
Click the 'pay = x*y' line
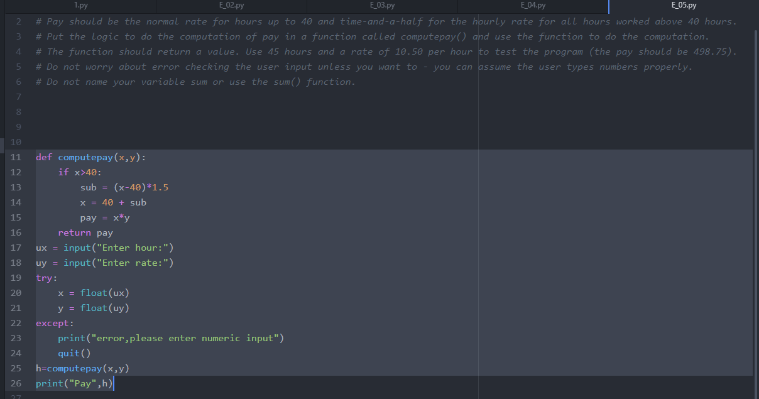pyautogui.click(x=105, y=217)
